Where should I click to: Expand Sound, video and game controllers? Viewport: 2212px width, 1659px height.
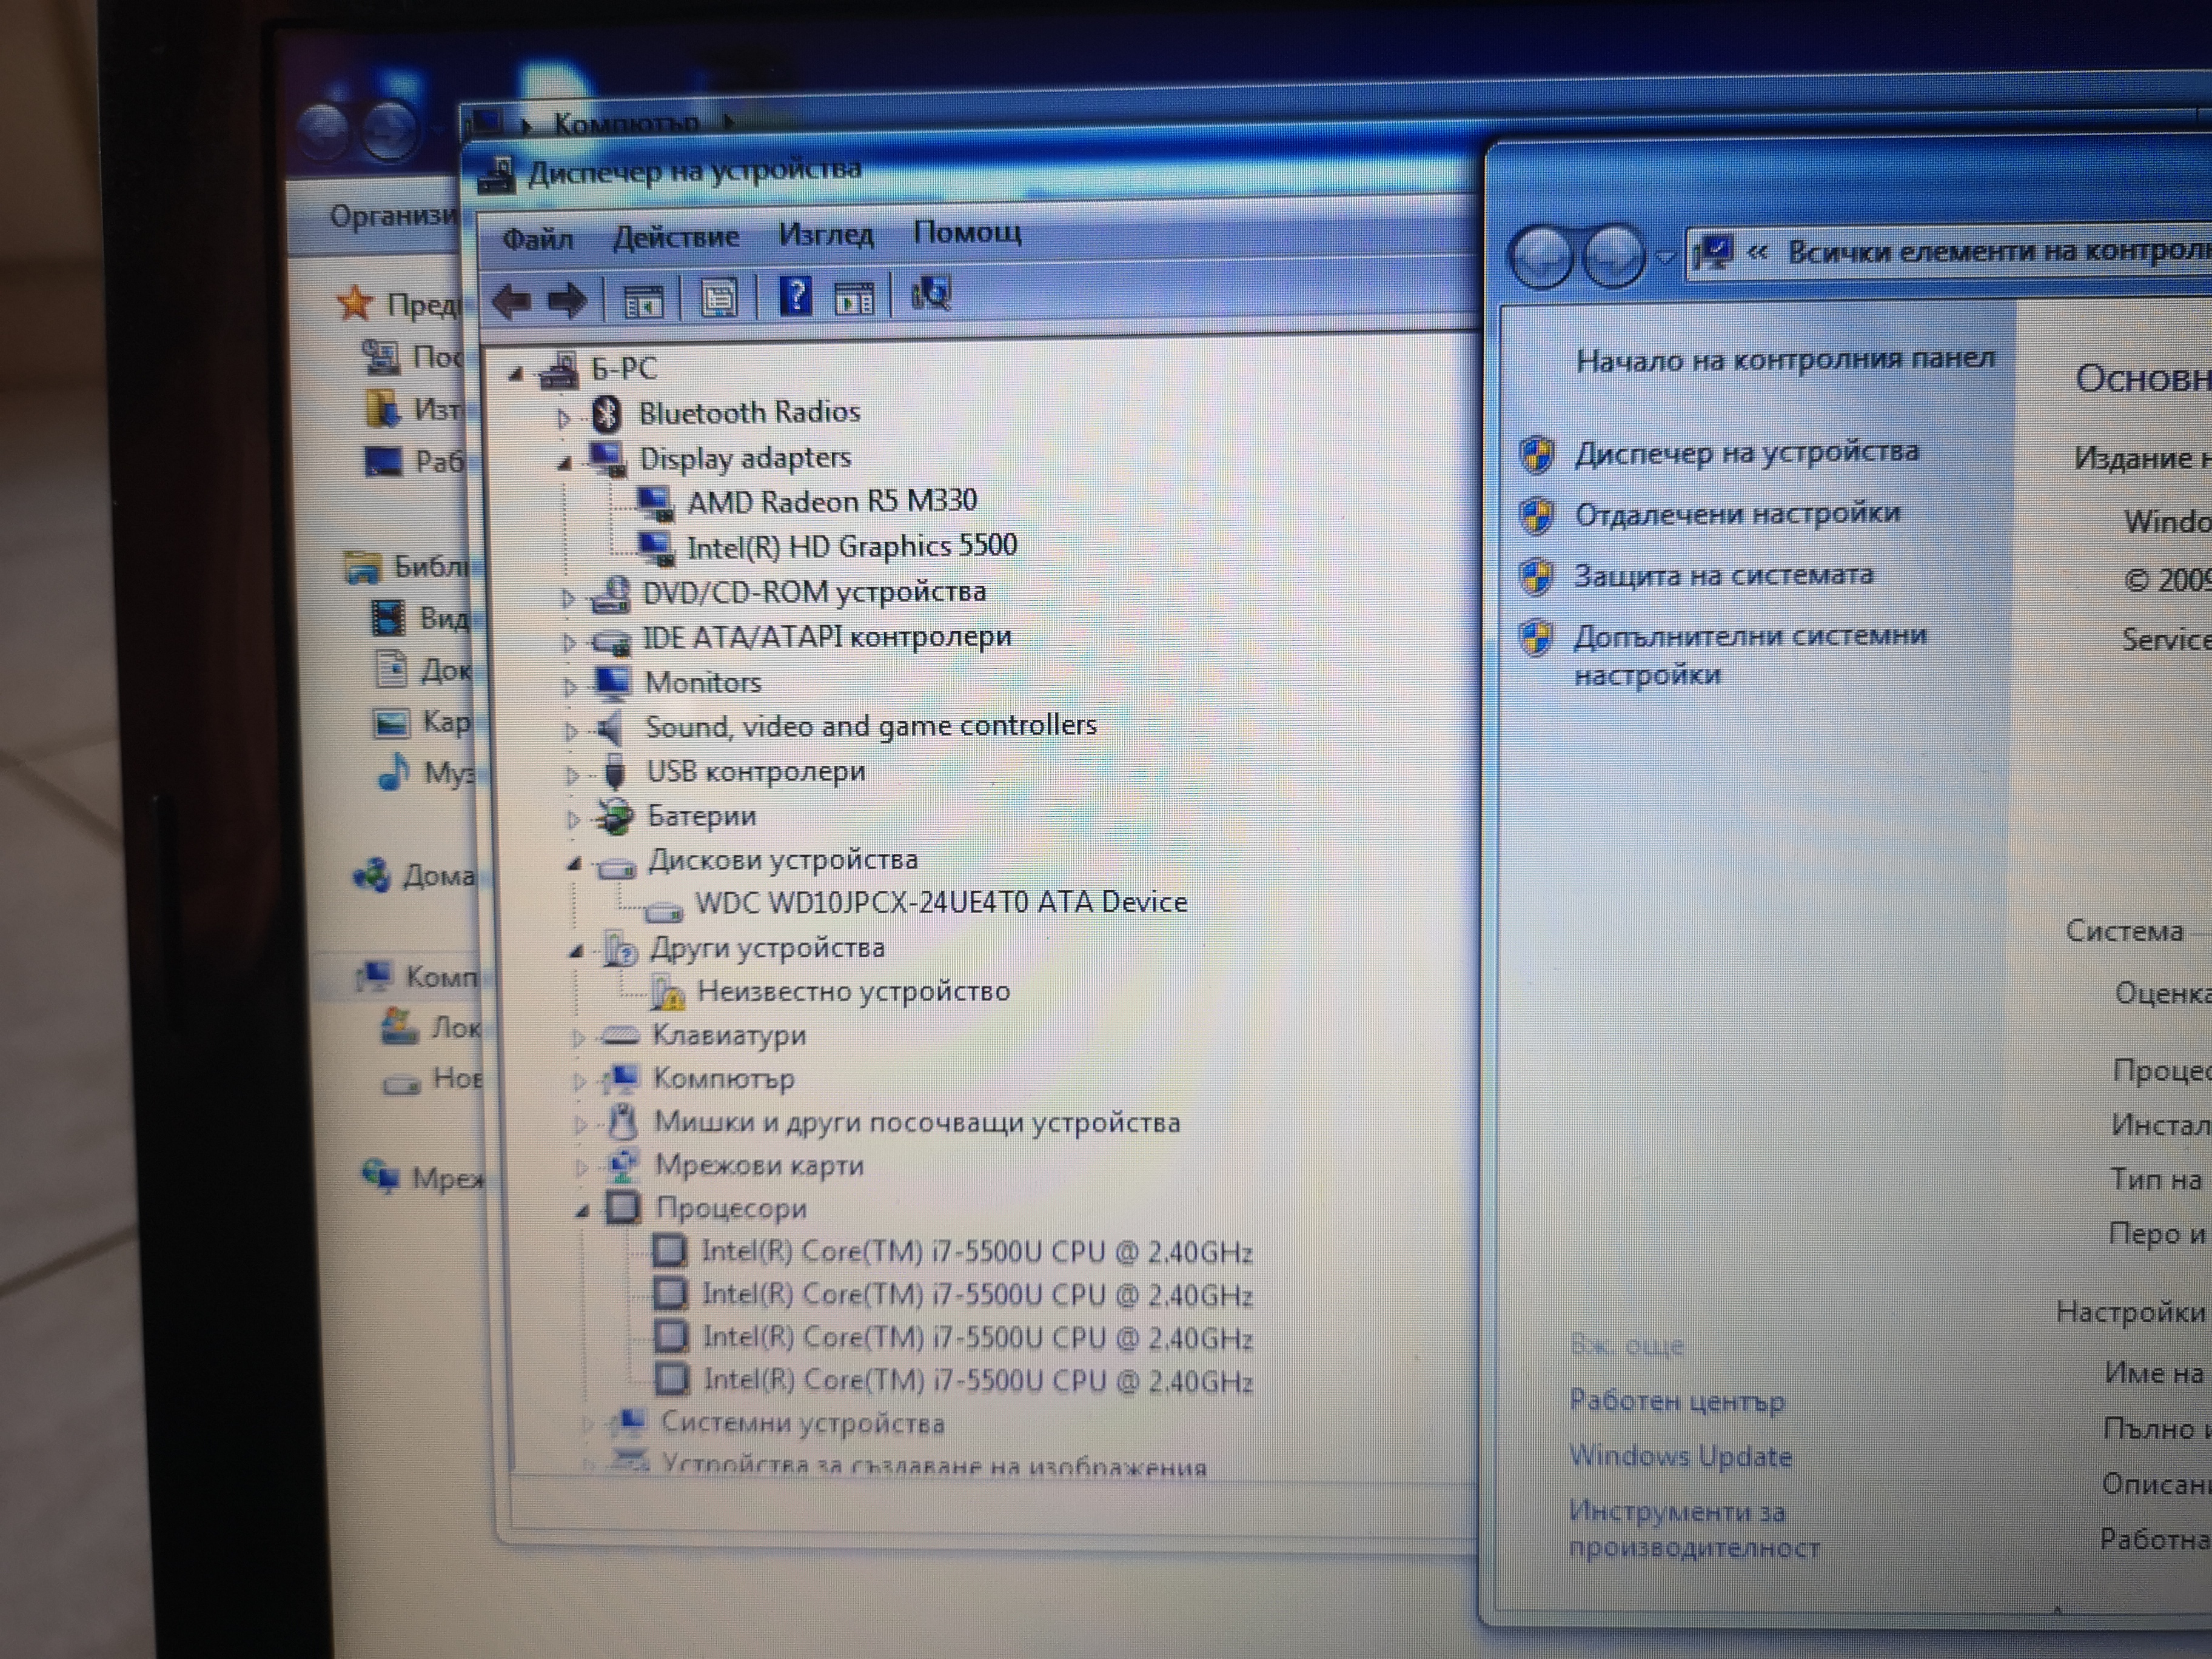571,731
